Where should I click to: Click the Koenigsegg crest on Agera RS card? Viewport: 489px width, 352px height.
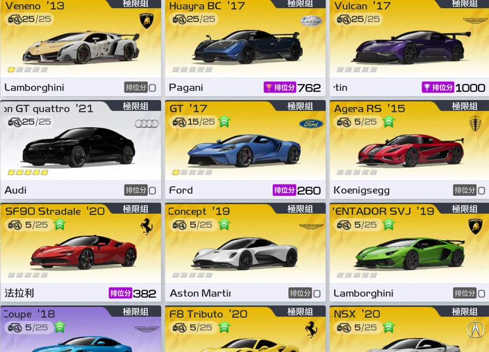(475, 124)
